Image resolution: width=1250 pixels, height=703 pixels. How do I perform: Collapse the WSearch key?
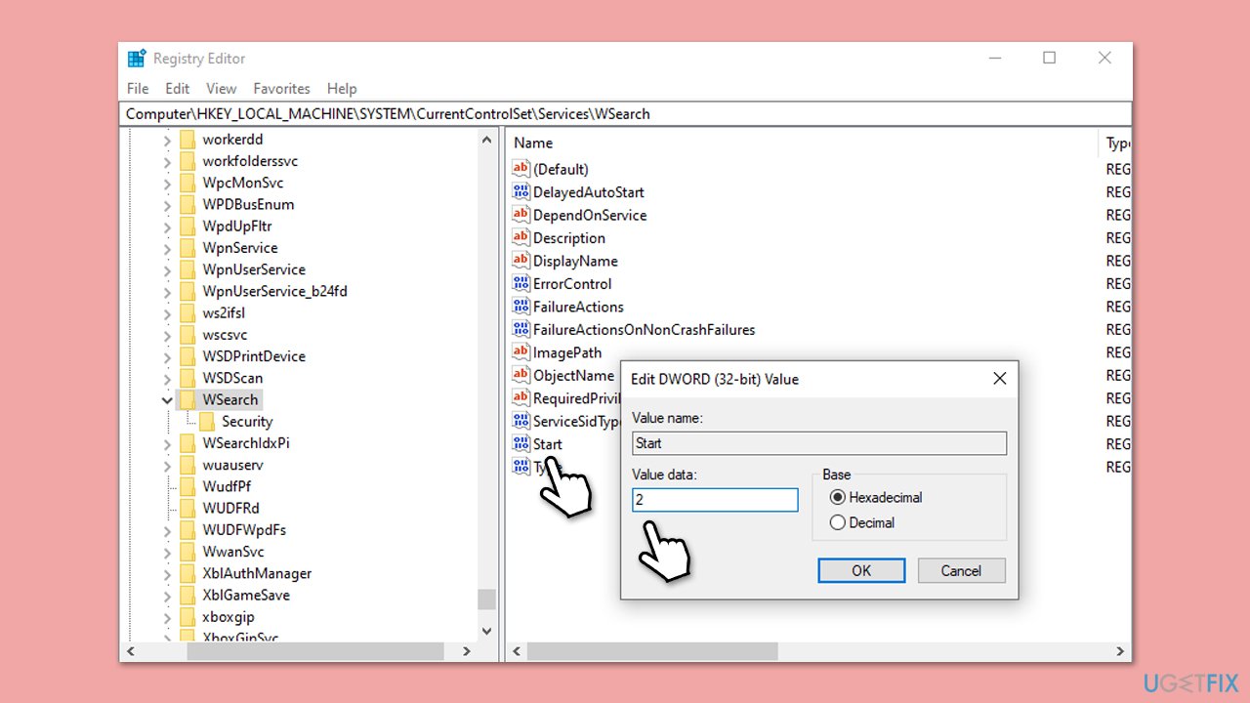(167, 399)
